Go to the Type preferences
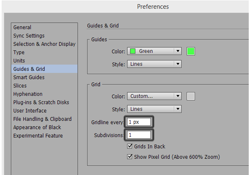This screenshot has width=250, height=175. pos(19,52)
